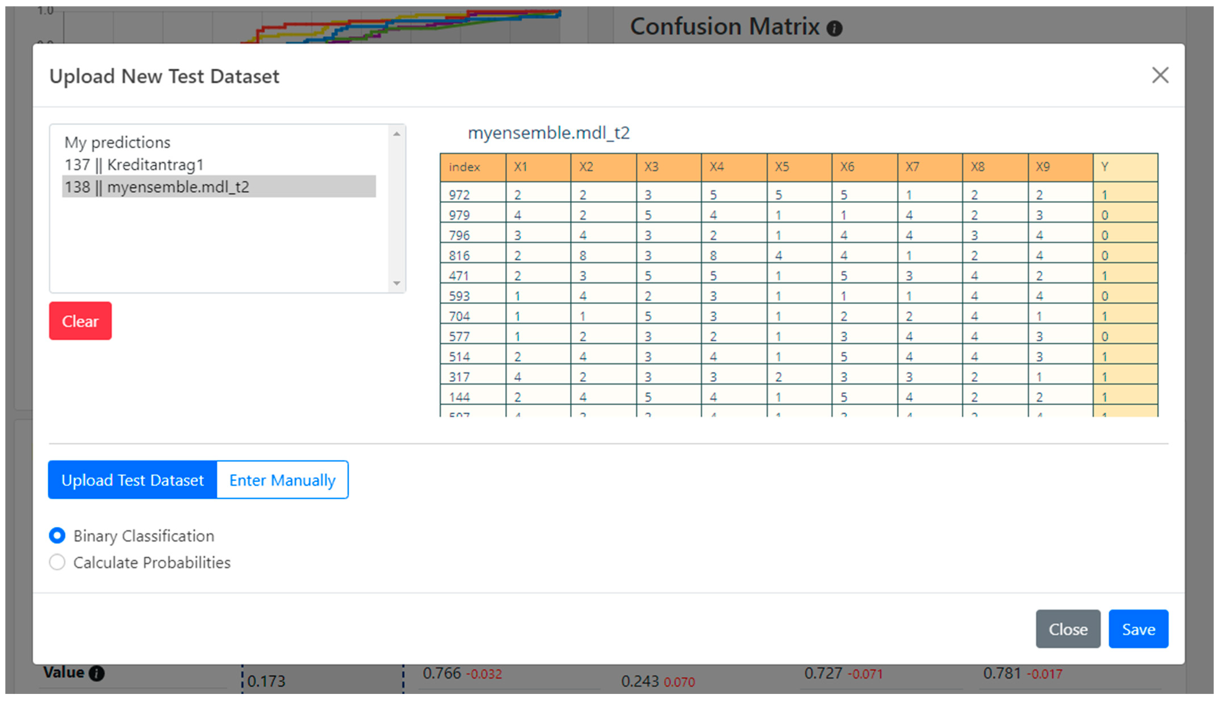This screenshot has width=1224, height=701.
Task: Close the dialog with the X icon
Action: 1160,76
